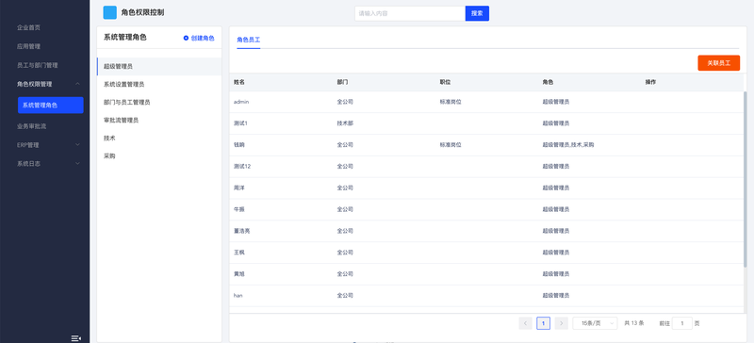Click the plus icon beside 创建角色

[186, 38]
